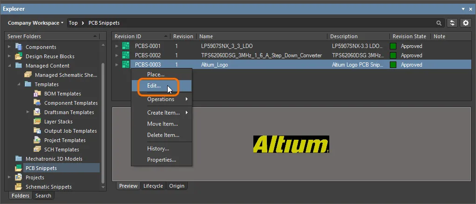Expand the Design Reuse Blocks folder

tap(9, 56)
